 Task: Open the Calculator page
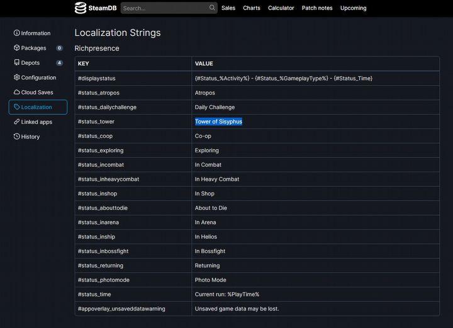[x=281, y=8]
